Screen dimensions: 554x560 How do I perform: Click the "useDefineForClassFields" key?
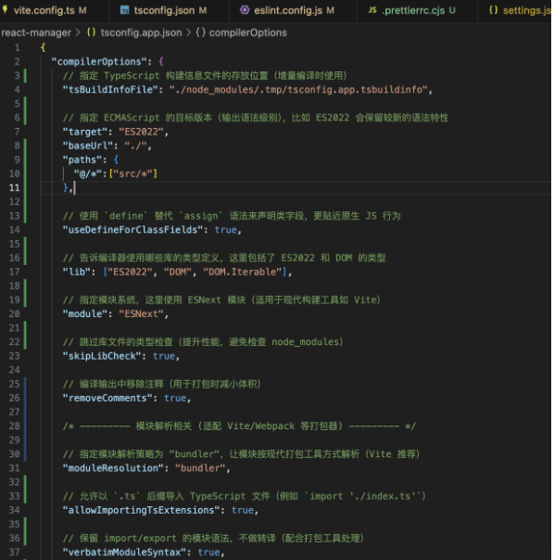(x=132, y=229)
